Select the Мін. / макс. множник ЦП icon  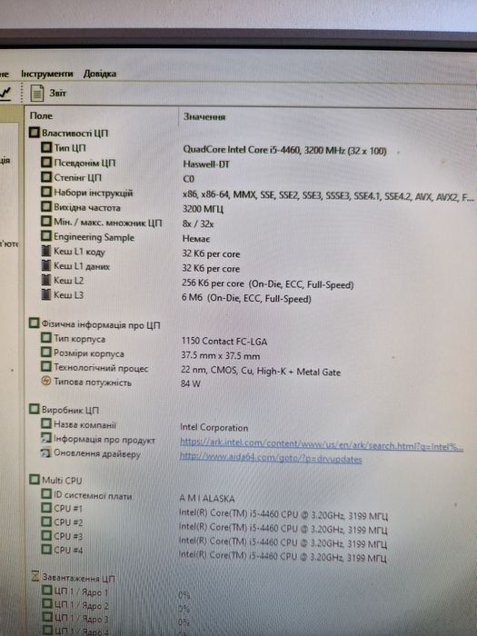(x=46, y=222)
